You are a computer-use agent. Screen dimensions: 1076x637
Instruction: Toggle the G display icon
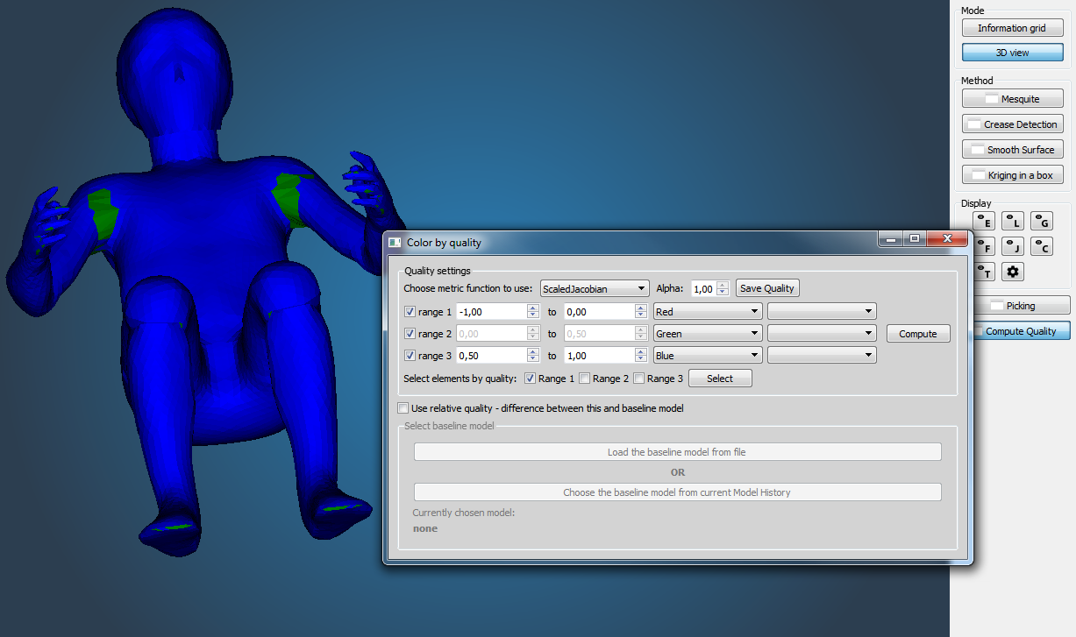point(1042,221)
